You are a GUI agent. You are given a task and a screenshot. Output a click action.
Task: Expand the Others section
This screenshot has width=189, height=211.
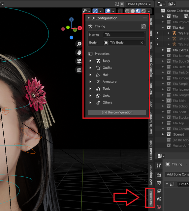[x=90, y=103]
